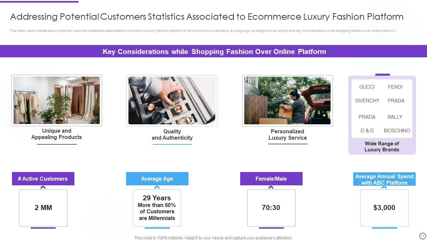Viewport: 427px width, 240px height.
Task: Click the BALLY brand name
Action: (395, 117)
